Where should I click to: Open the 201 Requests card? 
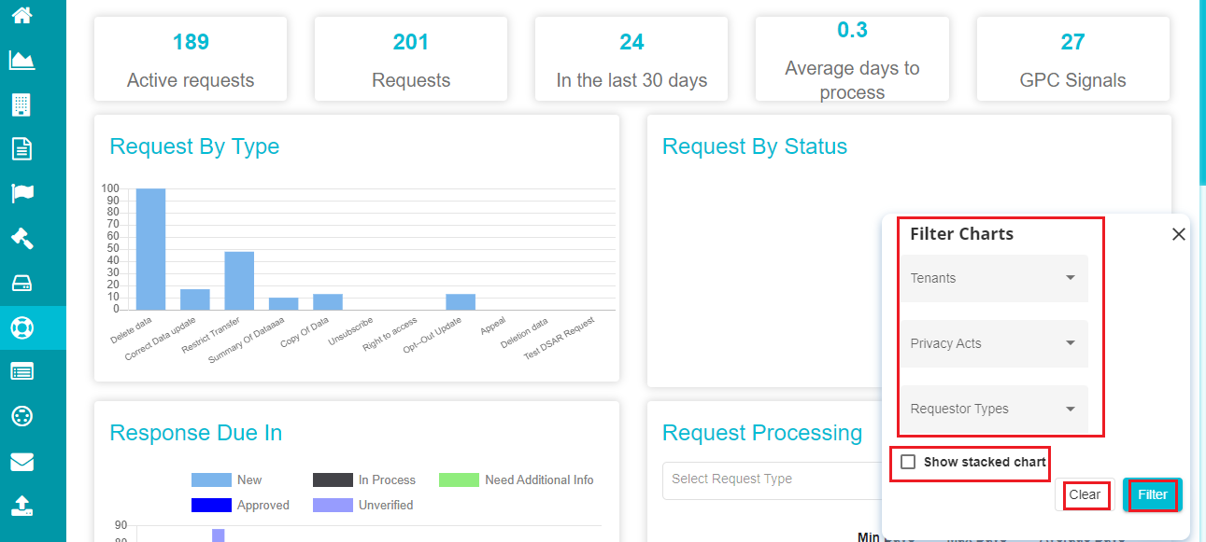[411, 59]
